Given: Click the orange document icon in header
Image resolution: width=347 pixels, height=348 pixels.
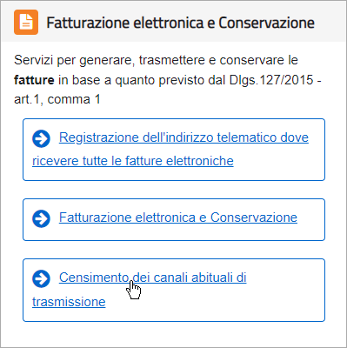Looking at the screenshot, I should tap(26, 23).
